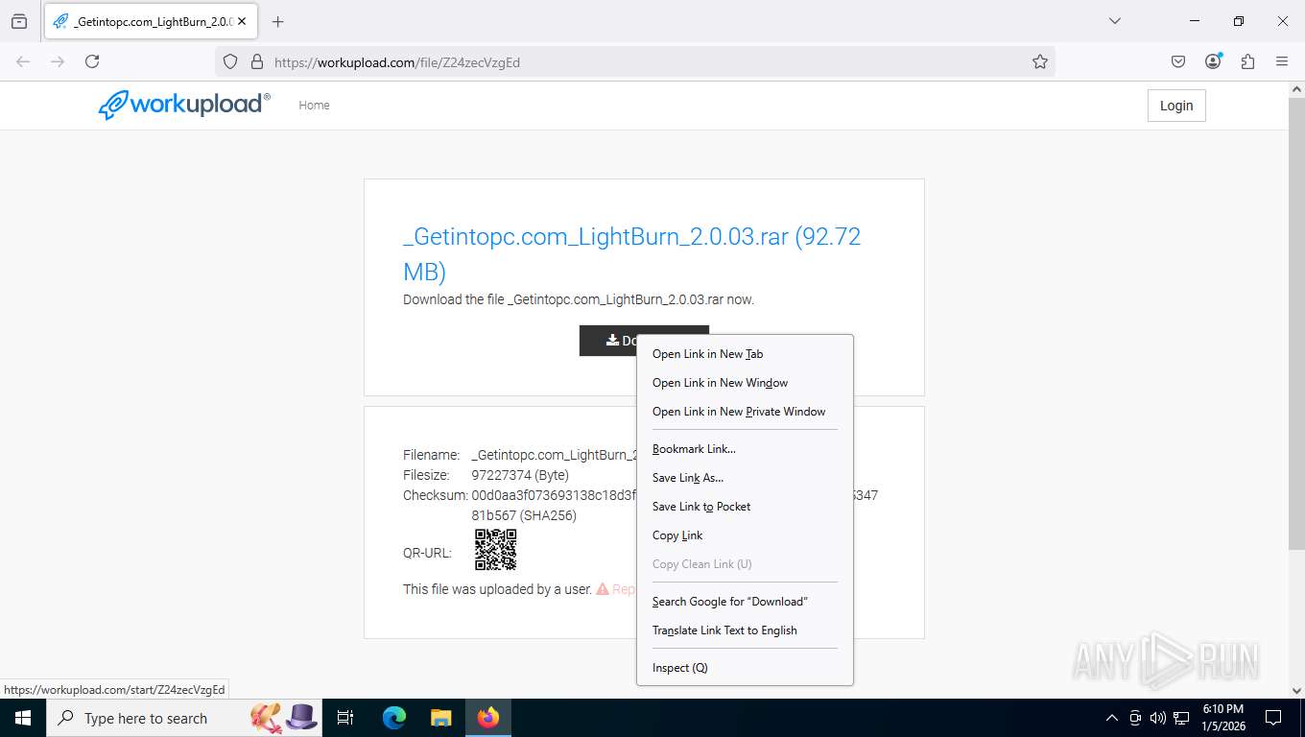Open the Windows Start menu
This screenshot has width=1305, height=737.
click(22, 718)
